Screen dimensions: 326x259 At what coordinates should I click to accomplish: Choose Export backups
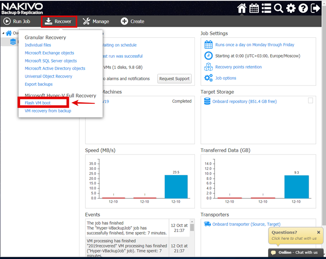[x=39, y=84]
